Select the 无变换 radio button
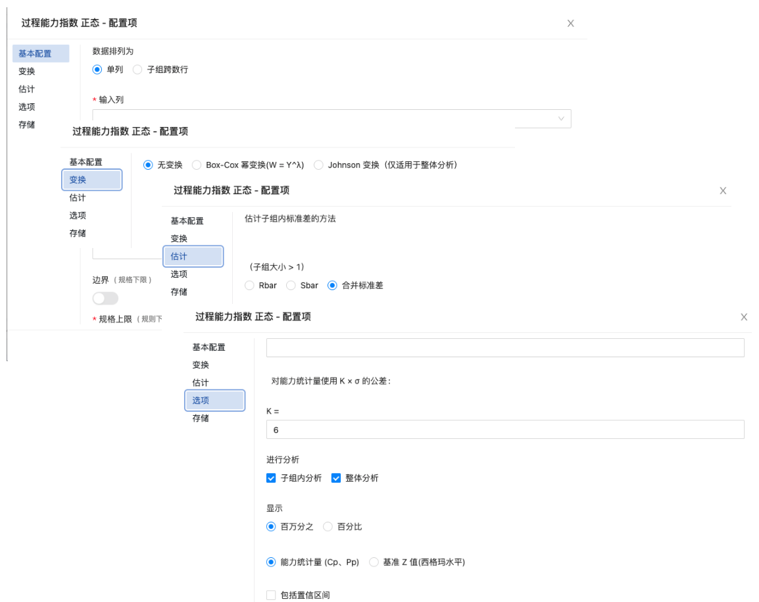Screen dimensions: 759x602 click(x=148, y=165)
